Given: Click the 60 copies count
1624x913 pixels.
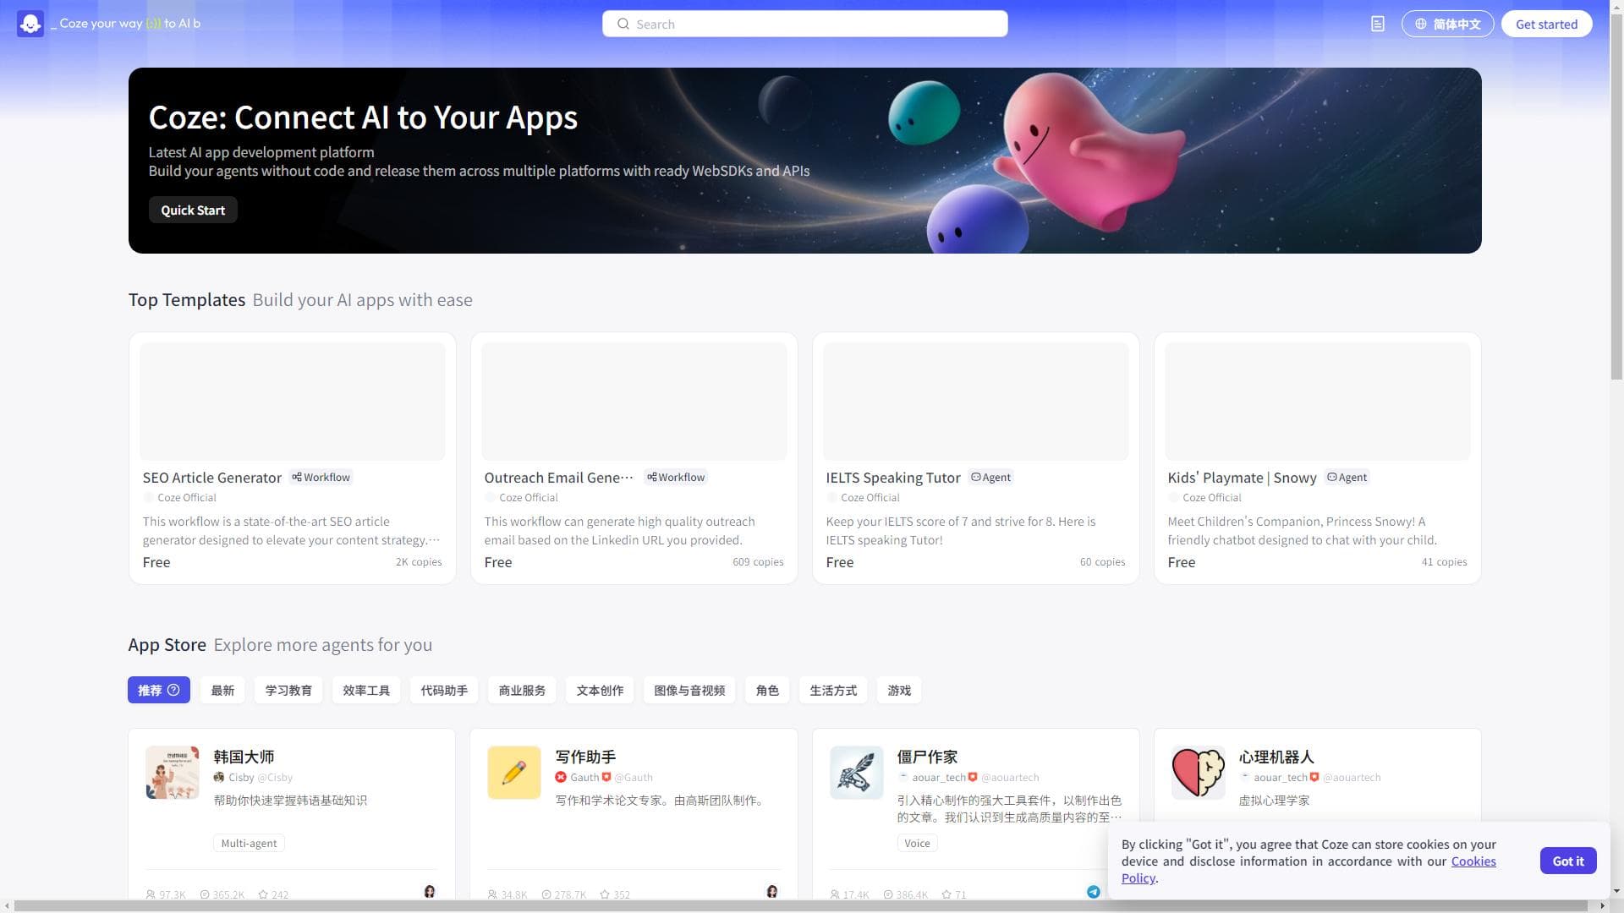Looking at the screenshot, I should pos(1102,562).
